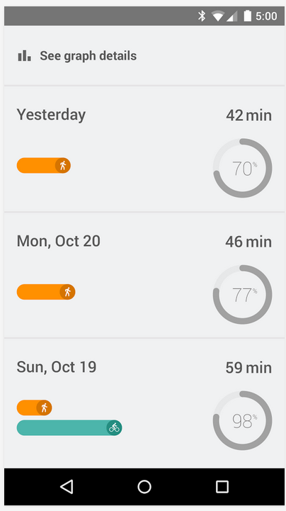
Task: Tap the 46 min duration
Action: (x=248, y=242)
